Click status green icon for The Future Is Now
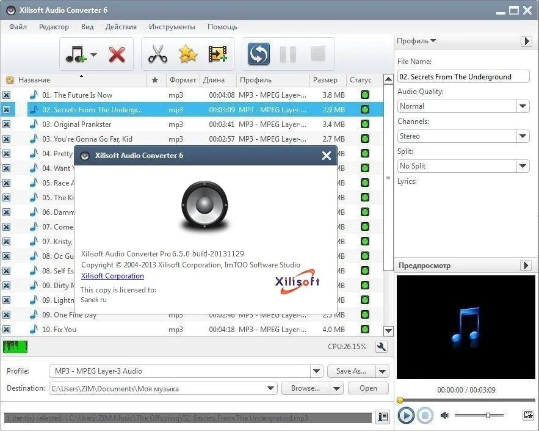 (365, 95)
